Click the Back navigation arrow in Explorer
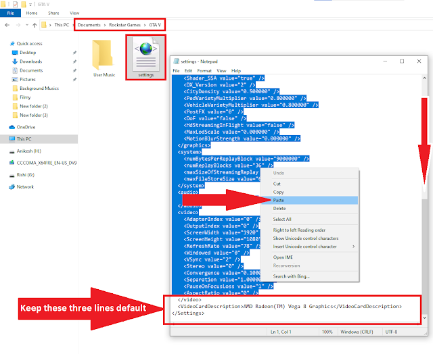The image size is (433, 354). point(7,25)
